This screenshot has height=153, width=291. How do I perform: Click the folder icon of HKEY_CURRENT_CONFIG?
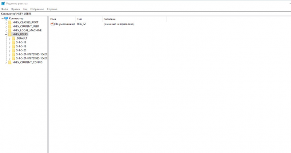coord(10,63)
